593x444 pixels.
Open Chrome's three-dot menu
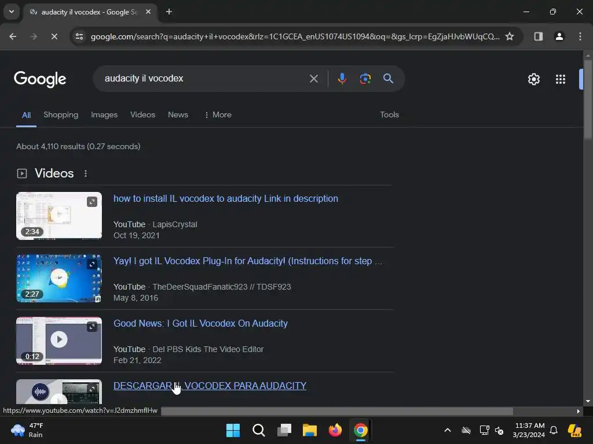(580, 36)
